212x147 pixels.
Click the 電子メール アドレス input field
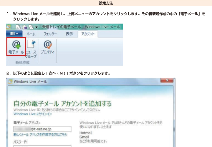pos(42,129)
